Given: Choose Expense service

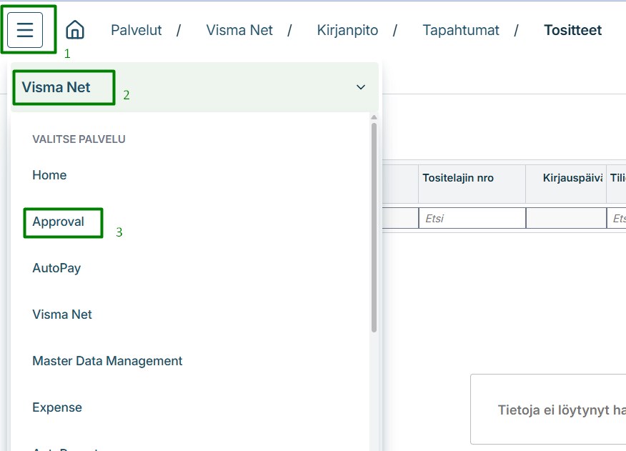Looking at the screenshot, I should point(57,407).
